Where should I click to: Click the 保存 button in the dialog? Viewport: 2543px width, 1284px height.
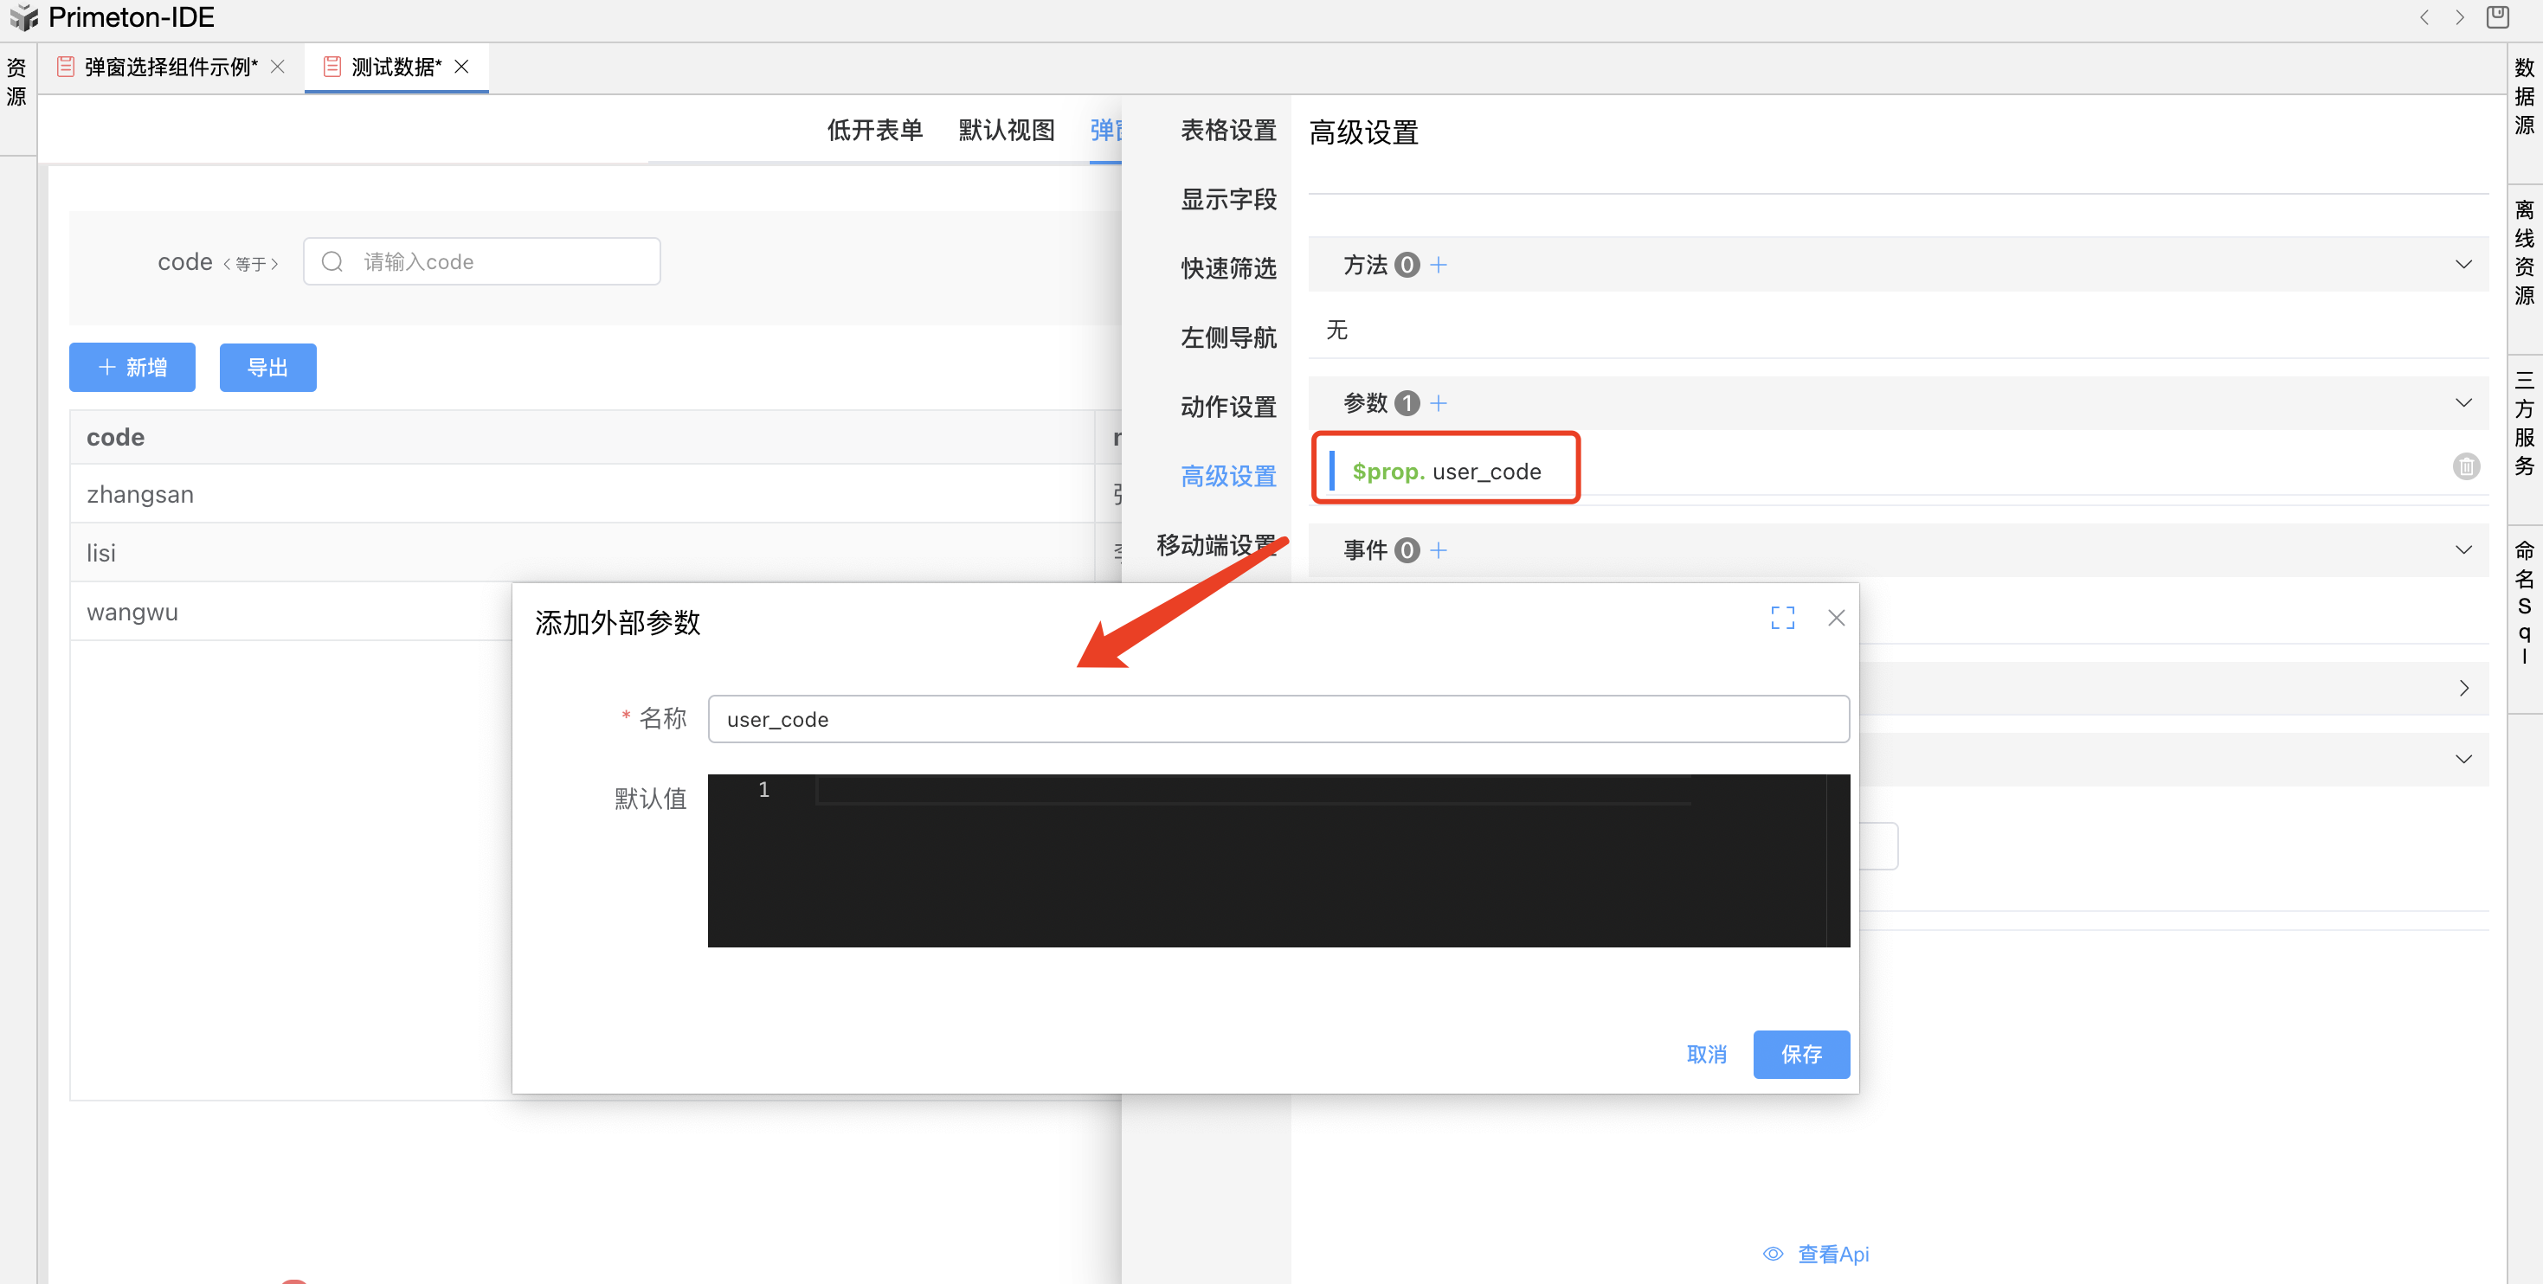pyautogui.click(x=1800, y=1054)
